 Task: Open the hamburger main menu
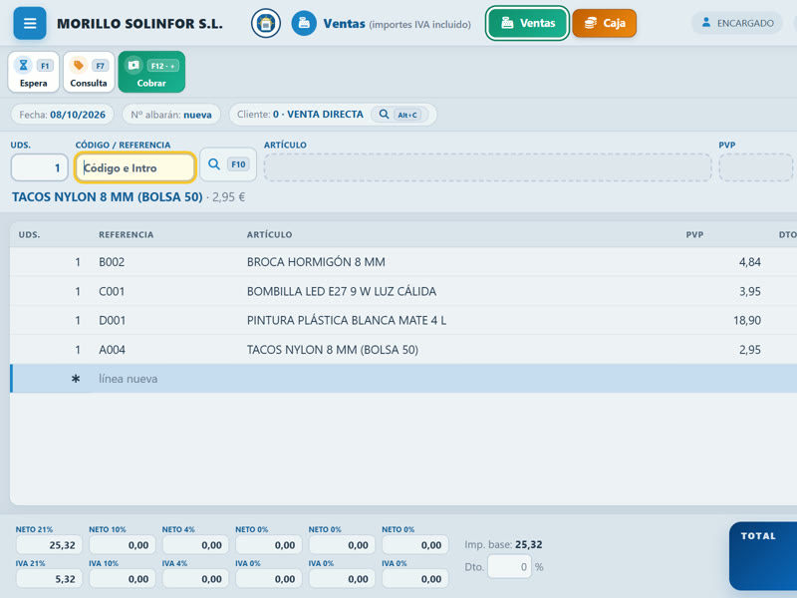(x=30, y=23)
